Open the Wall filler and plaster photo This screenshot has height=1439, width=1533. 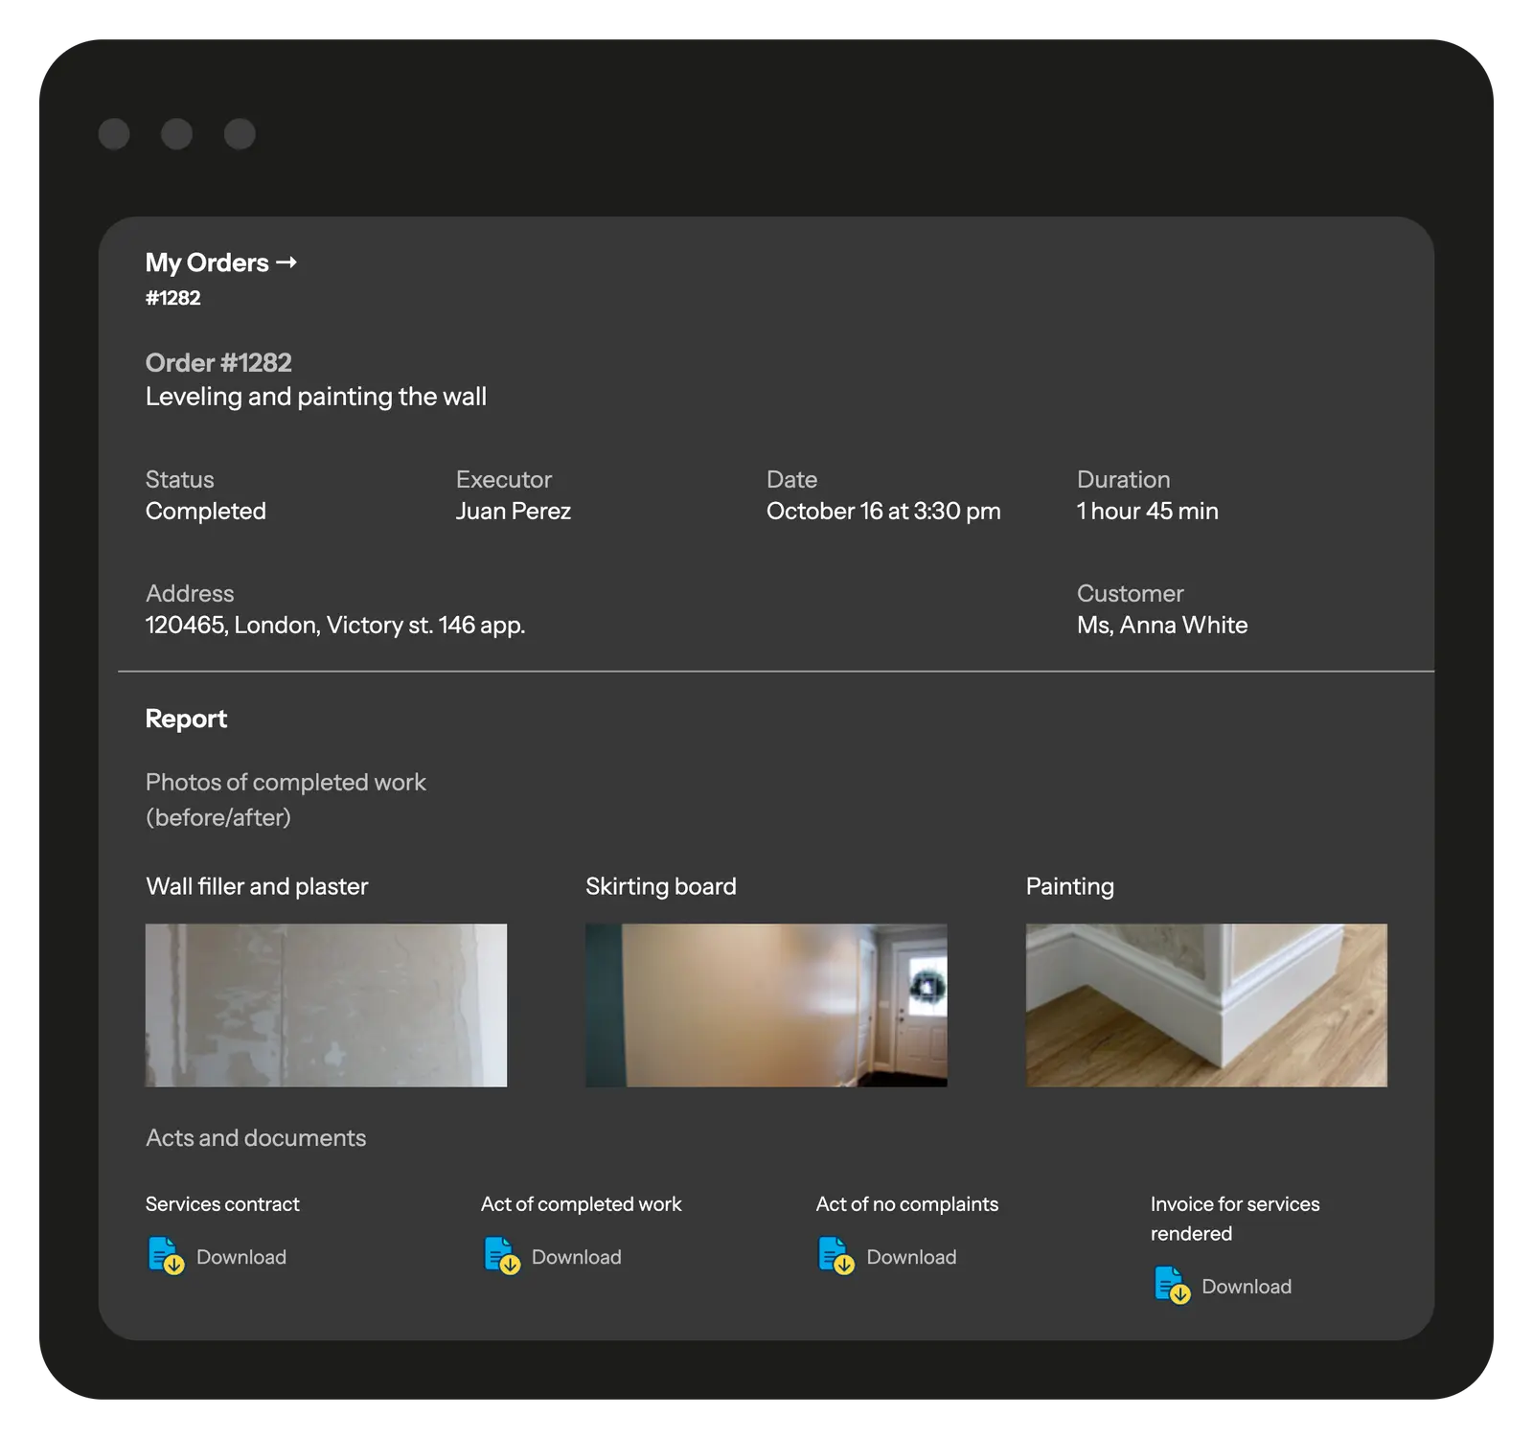pyautogui.click(x=326, y=1005)
